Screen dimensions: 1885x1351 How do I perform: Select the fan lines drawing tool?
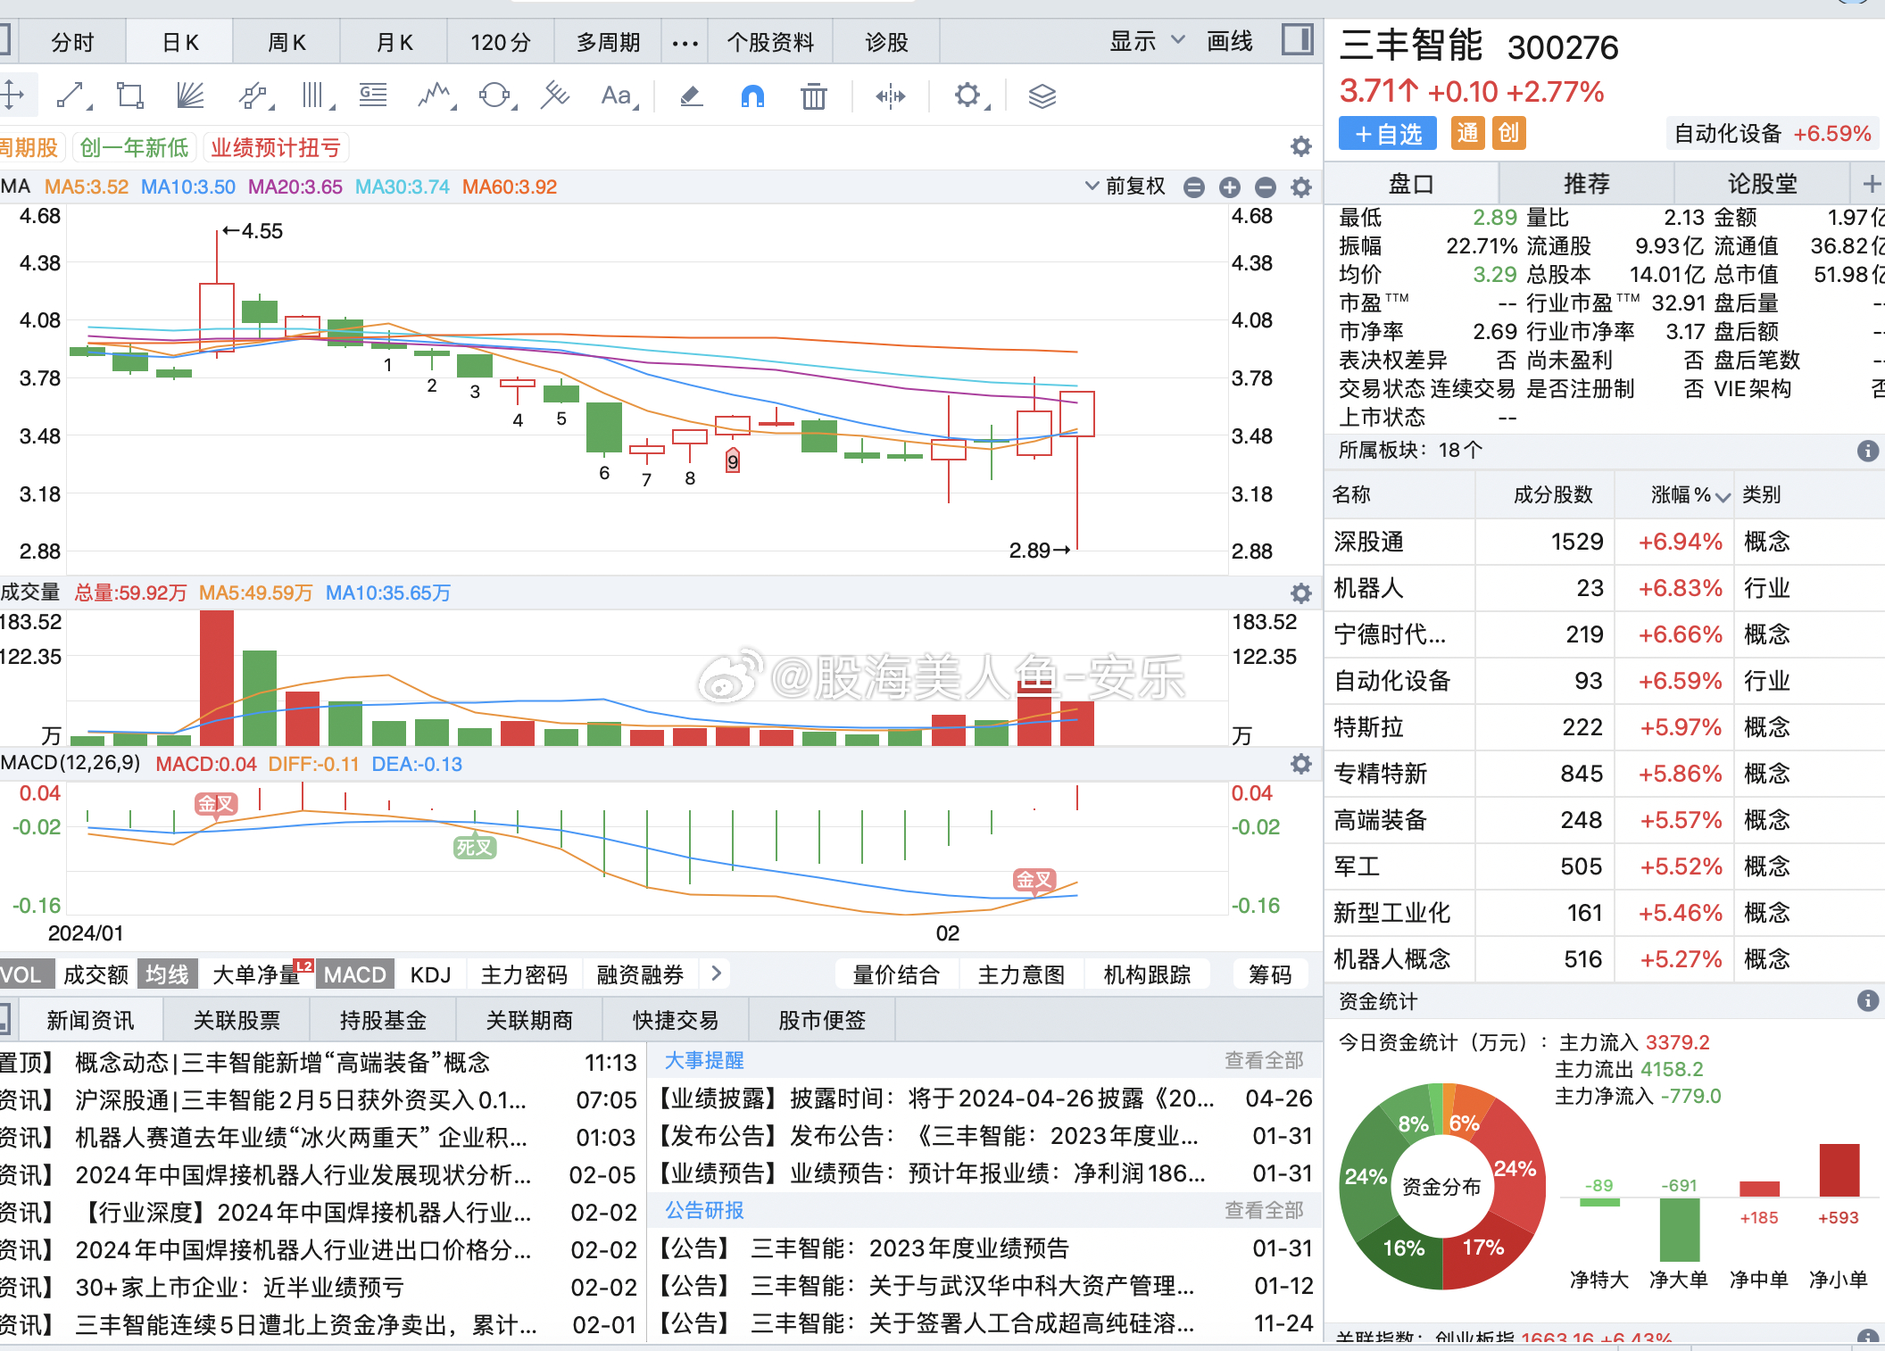coord(190,95)
